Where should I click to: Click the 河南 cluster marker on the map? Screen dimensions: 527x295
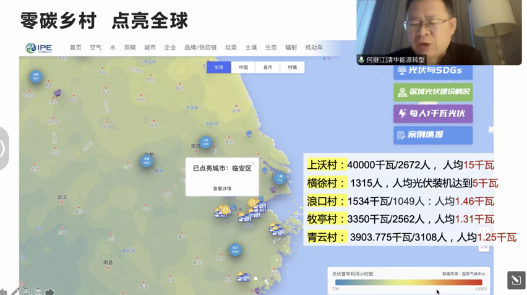(x=36, y=77)
